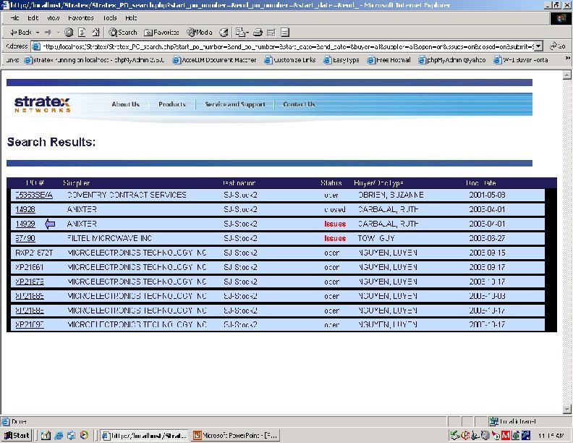Click the Supplier column header
This screenshot has width=573, height=443.
pos(76,182)
